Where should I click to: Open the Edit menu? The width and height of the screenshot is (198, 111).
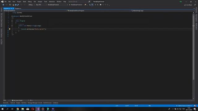10,2
